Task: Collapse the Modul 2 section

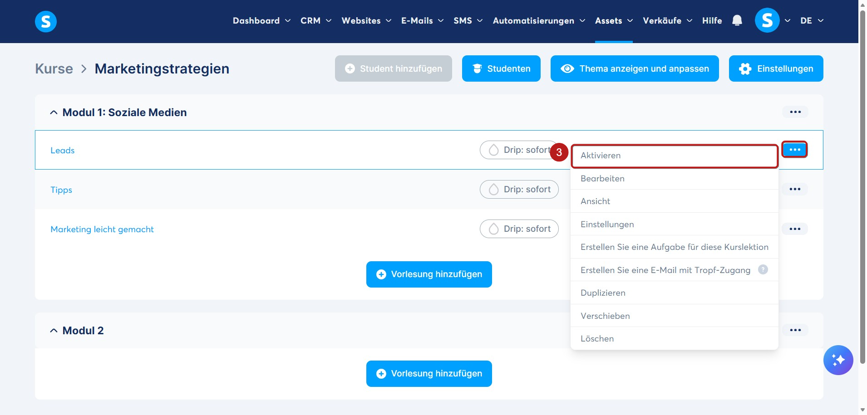Action: coord(54,331)
